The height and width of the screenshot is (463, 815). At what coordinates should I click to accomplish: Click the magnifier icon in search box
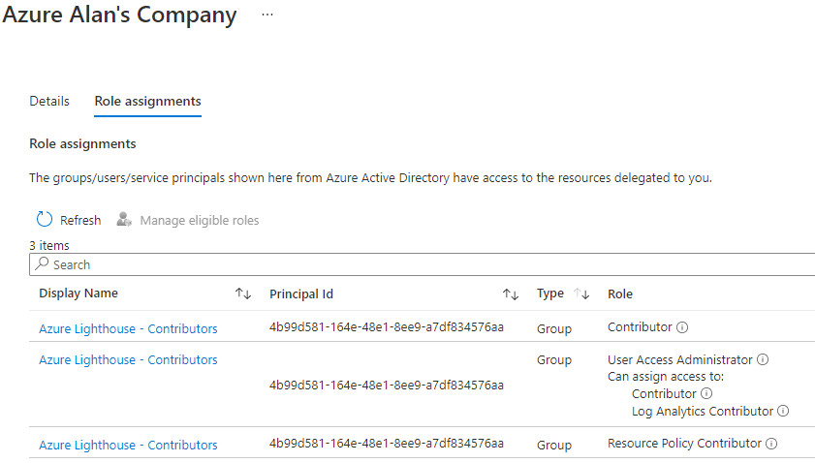tap(42, 264)
